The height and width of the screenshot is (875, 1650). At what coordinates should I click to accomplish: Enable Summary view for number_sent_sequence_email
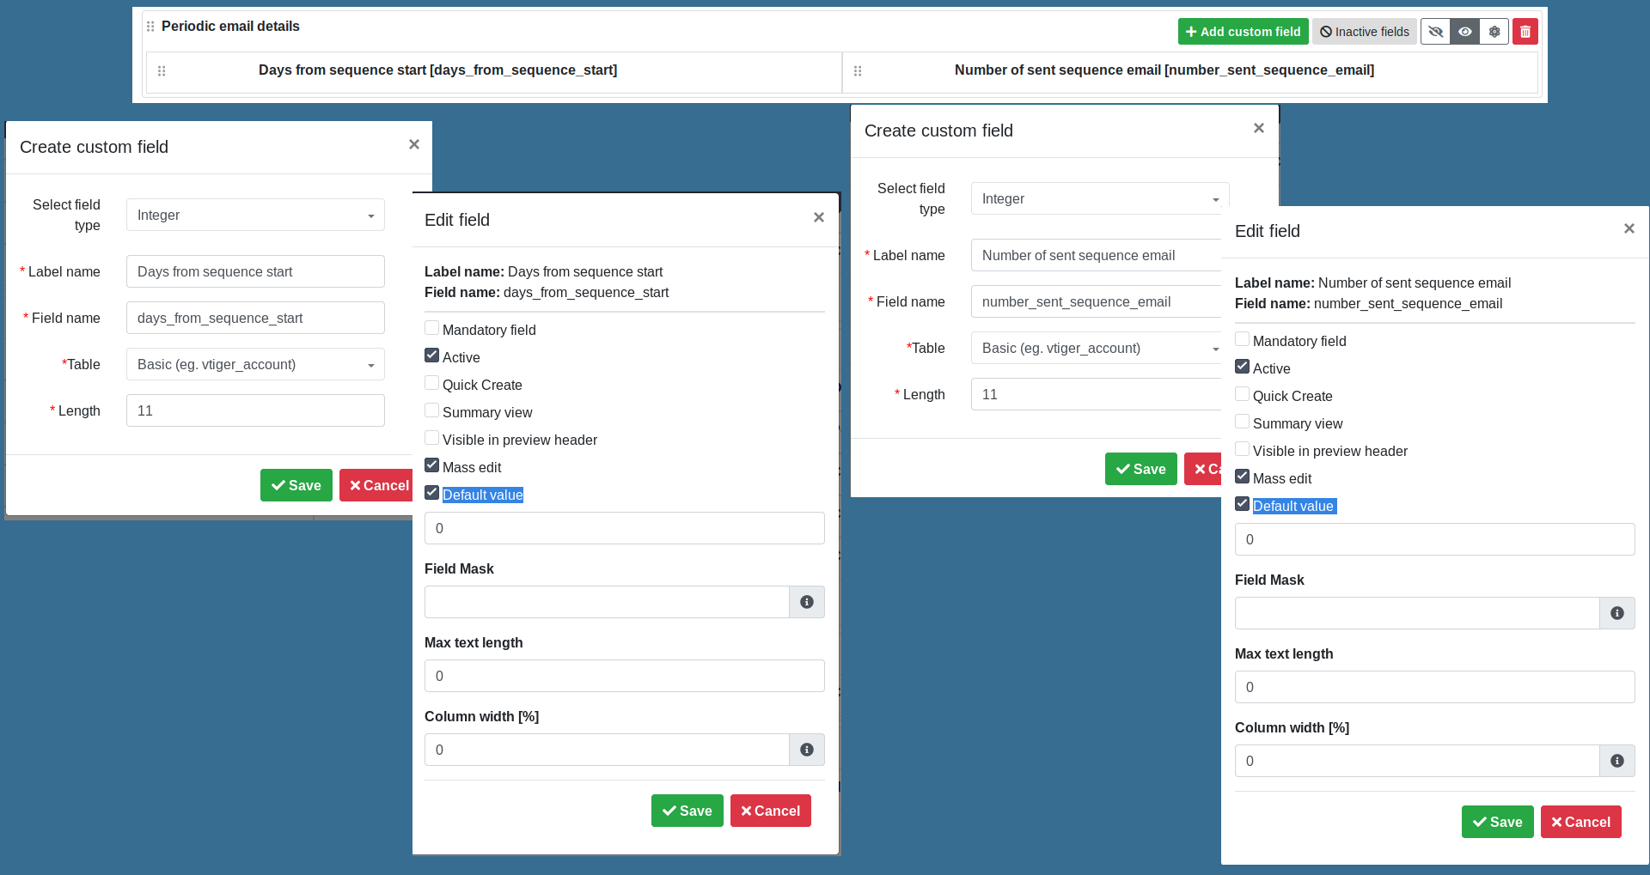(1243, 422)
